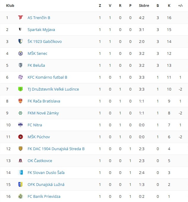Click the AS Trenčín B club logo
Screen dimensions: 188x202
pos(21,18)
